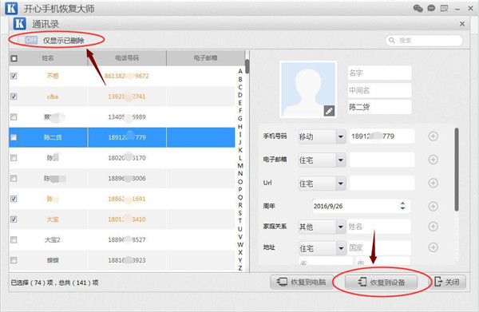Edit the 陈二货 last name field
This screenshot has height=312, width=479.
[380, 107]
